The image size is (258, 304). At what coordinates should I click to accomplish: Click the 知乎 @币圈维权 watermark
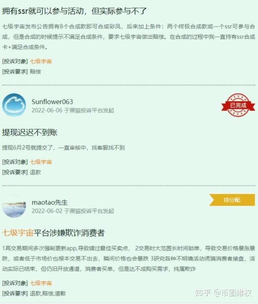[223, 293]
